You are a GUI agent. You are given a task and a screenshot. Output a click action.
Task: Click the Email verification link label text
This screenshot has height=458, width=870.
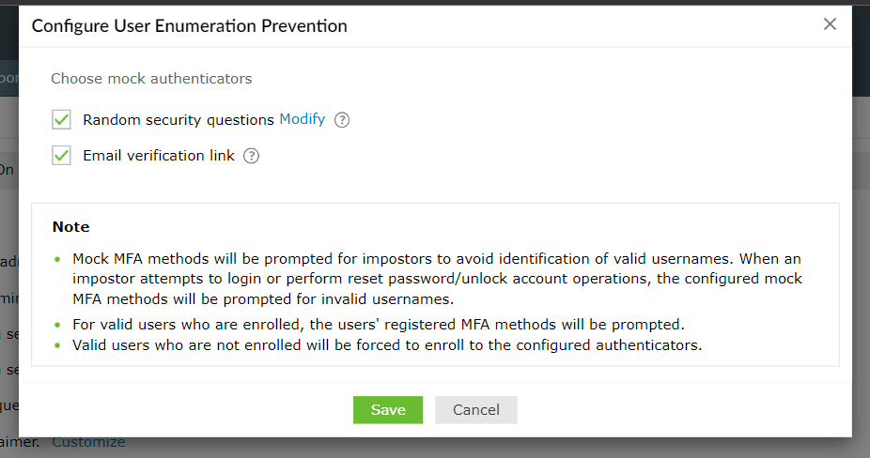tap(159, 156)
